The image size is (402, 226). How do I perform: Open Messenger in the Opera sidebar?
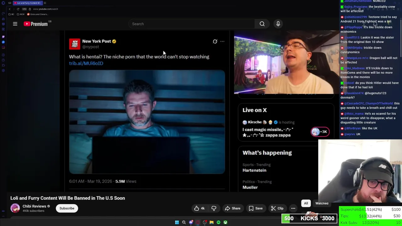click(x=3, y=42)
